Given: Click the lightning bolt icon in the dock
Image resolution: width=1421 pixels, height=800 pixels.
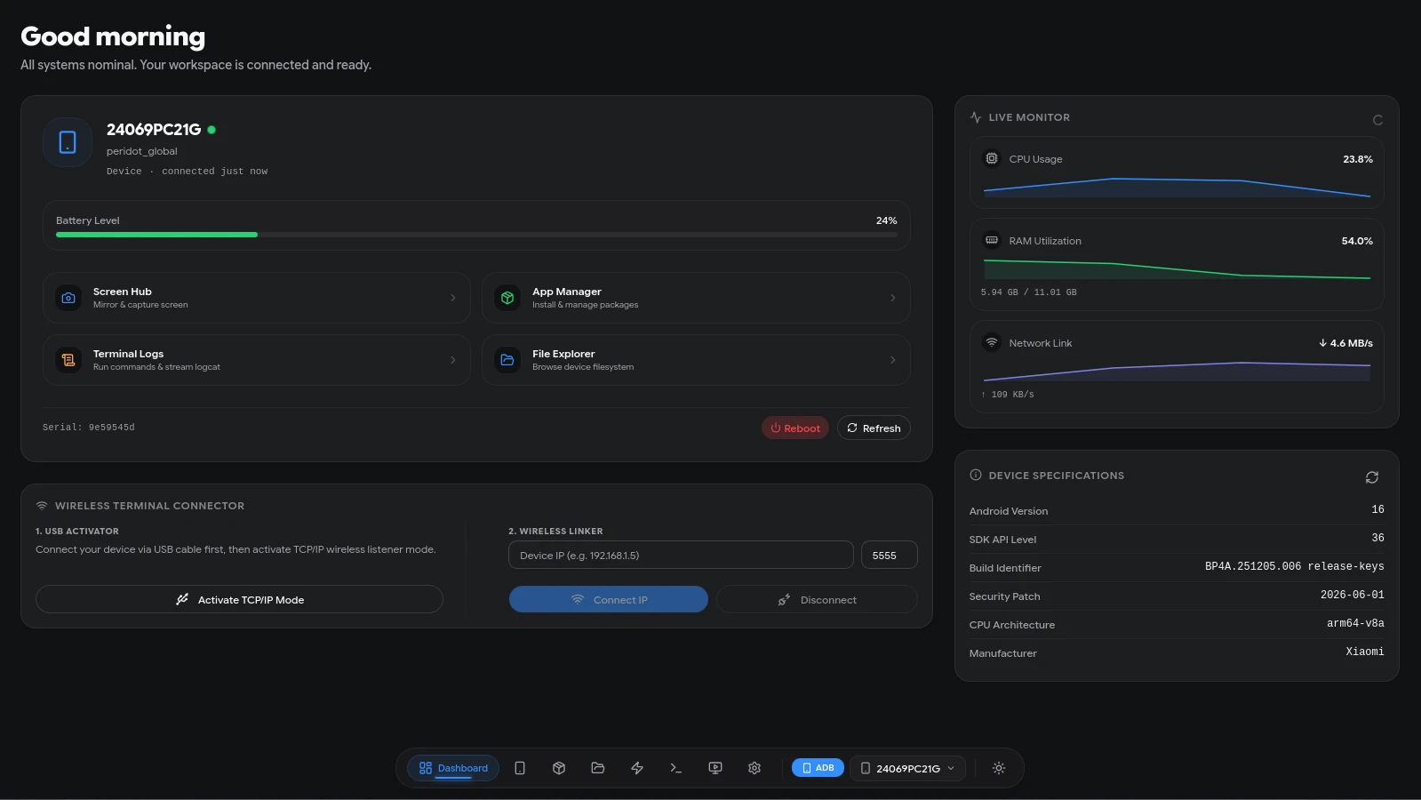Looking at the screenshot, I should [637, 768].
